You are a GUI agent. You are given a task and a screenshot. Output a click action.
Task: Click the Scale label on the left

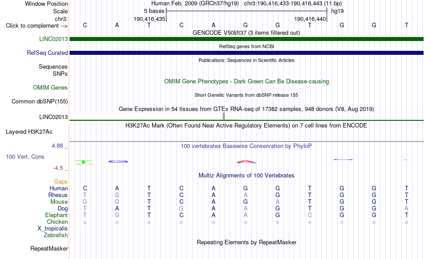tap(60, 12)
